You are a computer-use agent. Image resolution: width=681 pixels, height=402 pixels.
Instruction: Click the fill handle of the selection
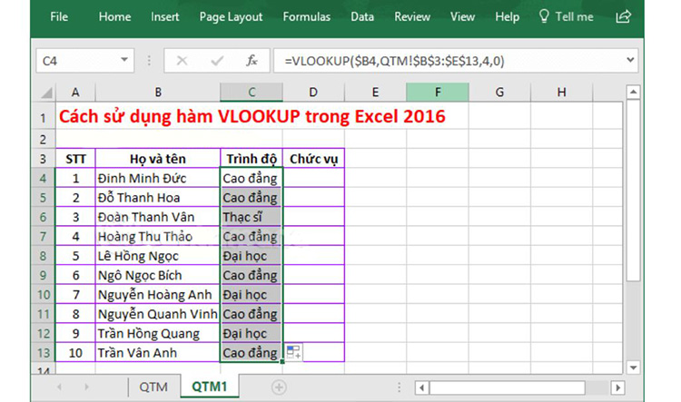(x=282, y=361)
